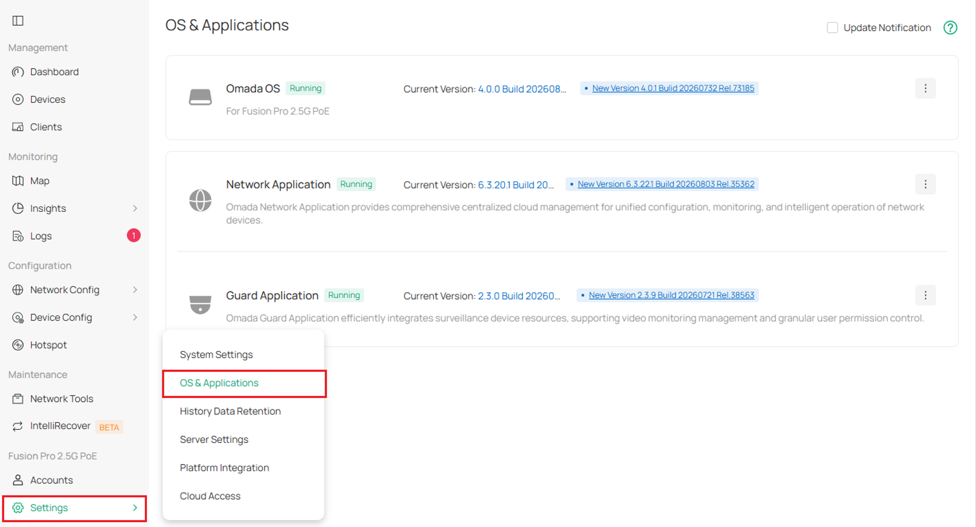Screen dimensions: 976x527
Task: Open Network Tools label
Action: (62, 399)
